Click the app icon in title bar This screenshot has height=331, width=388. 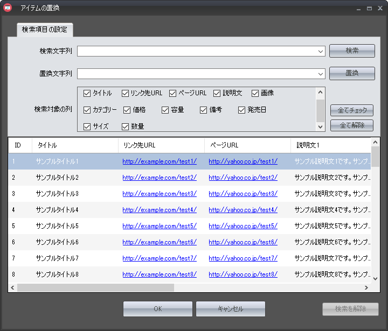tap(8, 8)
